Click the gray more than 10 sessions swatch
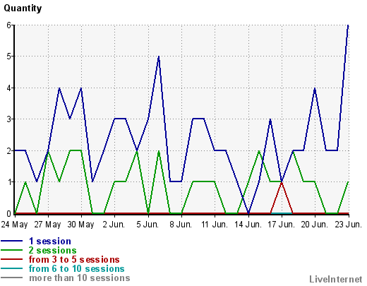This screenshot has width=367, height=286. [x=11, y=278]
